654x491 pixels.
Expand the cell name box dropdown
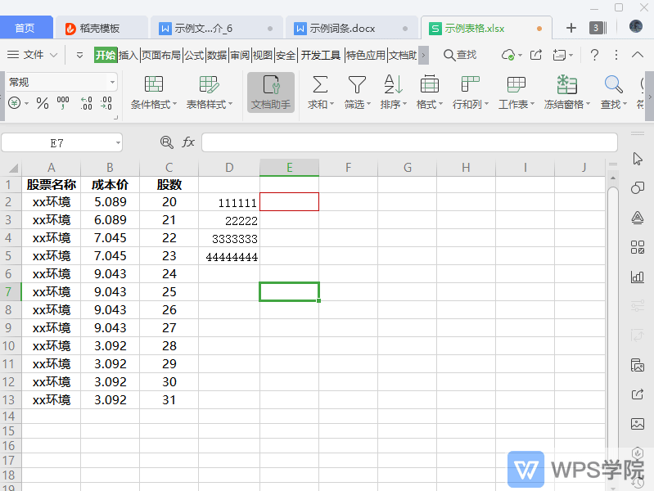(x=118, y=142)
